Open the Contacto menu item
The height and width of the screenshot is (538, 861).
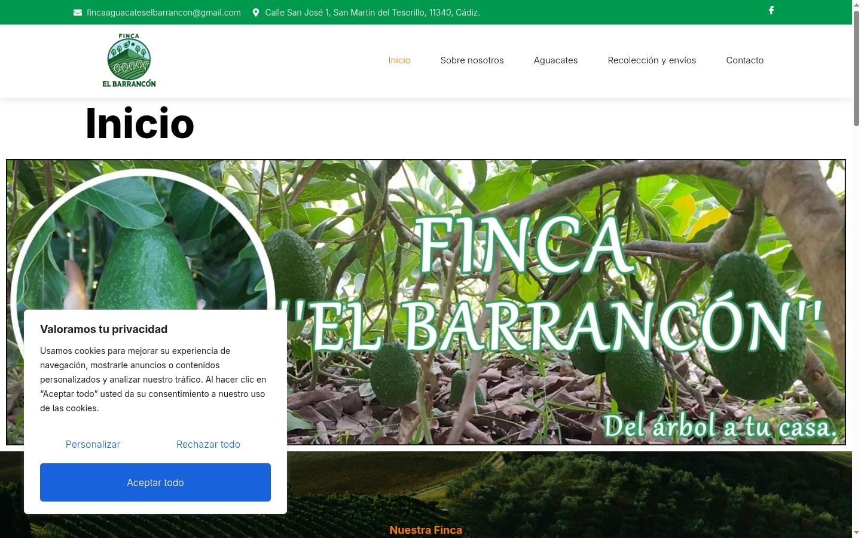(x=745, y=60)
